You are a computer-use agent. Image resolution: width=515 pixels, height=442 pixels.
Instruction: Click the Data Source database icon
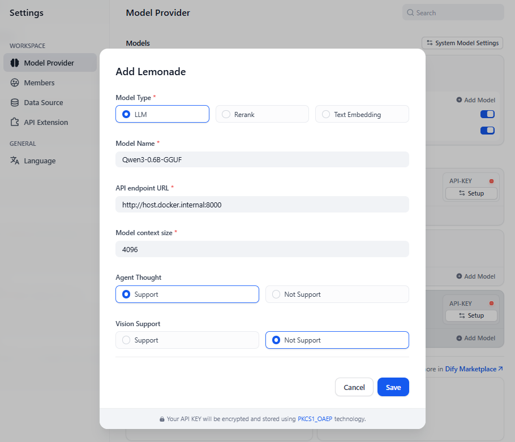[x=15, y=102]
